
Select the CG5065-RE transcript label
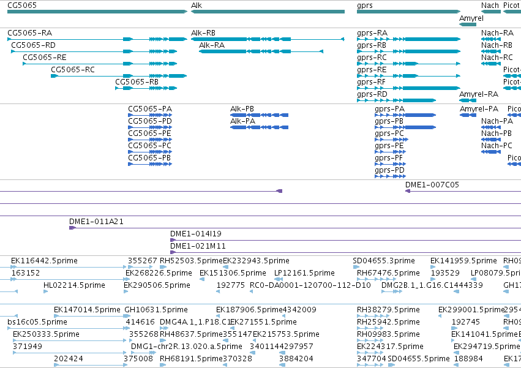(45, 58)
